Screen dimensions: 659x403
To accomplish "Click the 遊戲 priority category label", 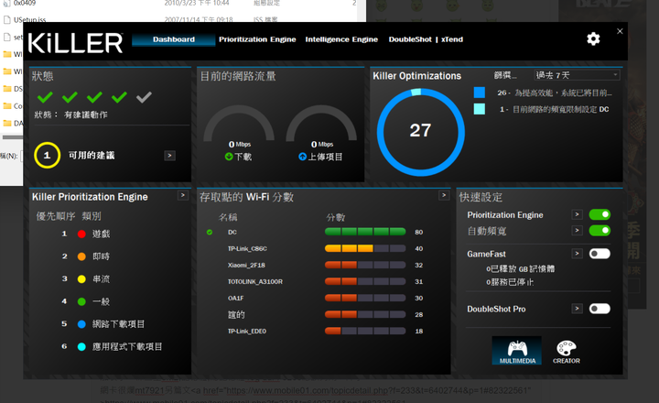I will tap(102, 234).
